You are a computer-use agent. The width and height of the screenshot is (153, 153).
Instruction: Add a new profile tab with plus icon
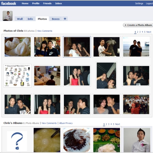pos(65,19)
